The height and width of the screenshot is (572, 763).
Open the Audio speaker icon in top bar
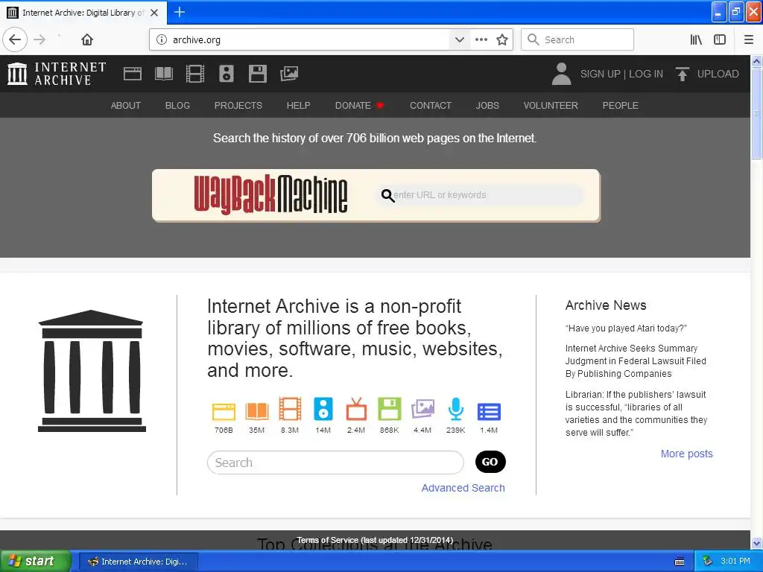pos(227,74)
